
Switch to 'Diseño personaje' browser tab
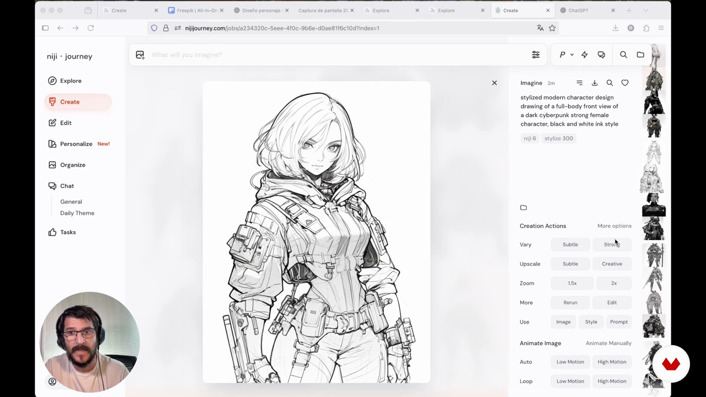[x=262, y=10]
